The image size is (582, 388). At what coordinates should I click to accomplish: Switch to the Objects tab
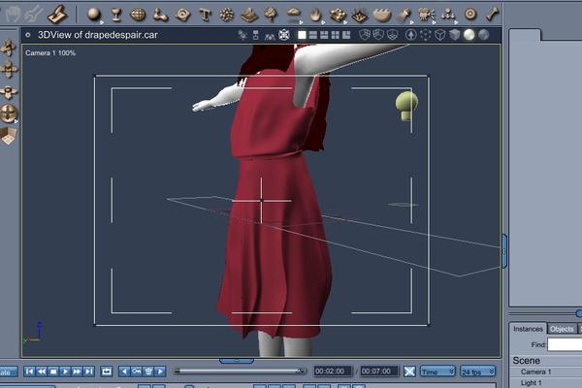[x=562, y=329]
